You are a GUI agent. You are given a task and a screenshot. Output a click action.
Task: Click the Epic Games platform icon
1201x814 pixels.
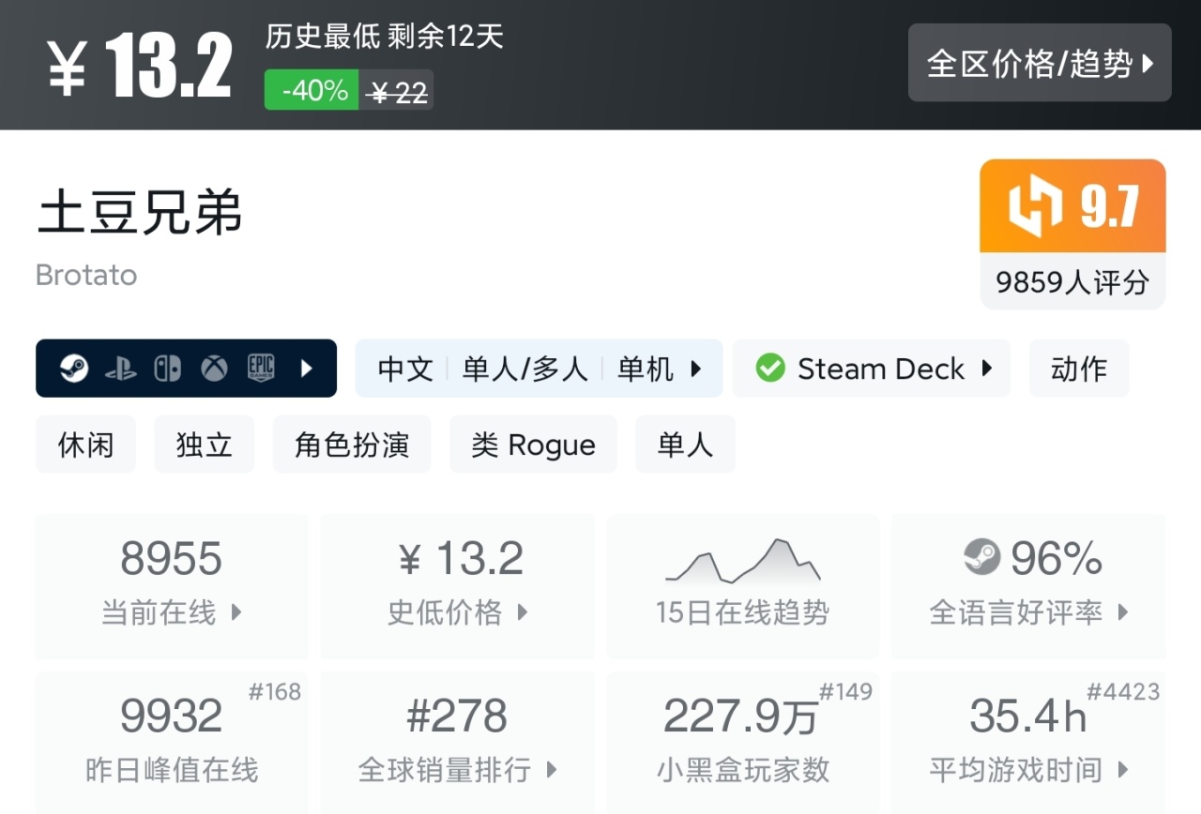click(x=261, y=369)
